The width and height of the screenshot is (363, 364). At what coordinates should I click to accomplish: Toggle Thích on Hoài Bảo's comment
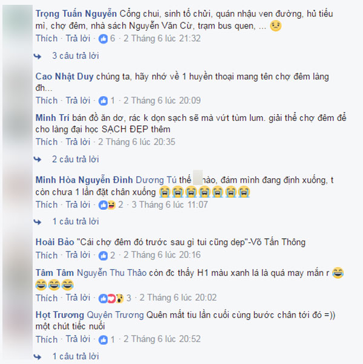(x=47, y=255)
